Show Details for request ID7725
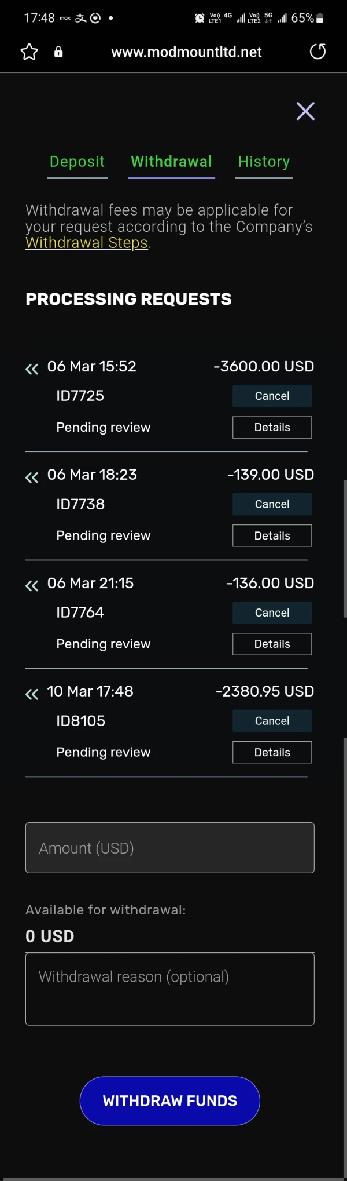The image size is (347, 1181). 272,427
